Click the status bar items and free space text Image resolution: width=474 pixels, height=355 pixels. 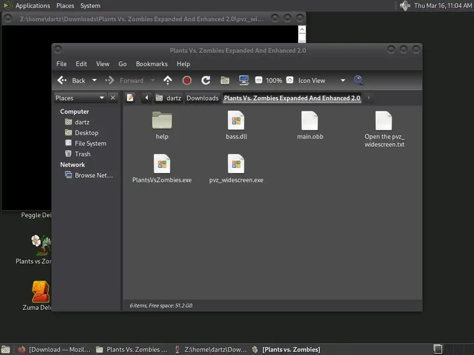coord(161,306)
